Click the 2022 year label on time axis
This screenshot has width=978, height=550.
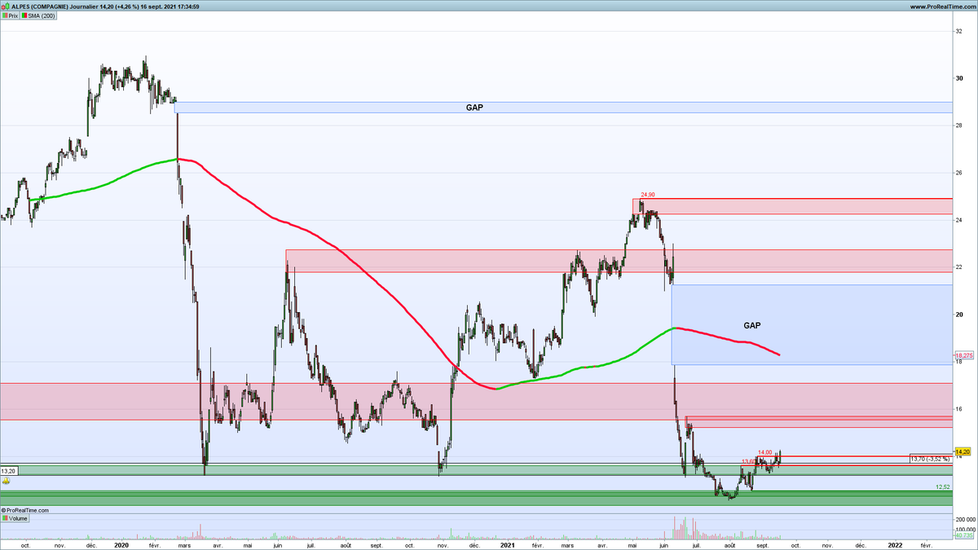pos(895,544)
